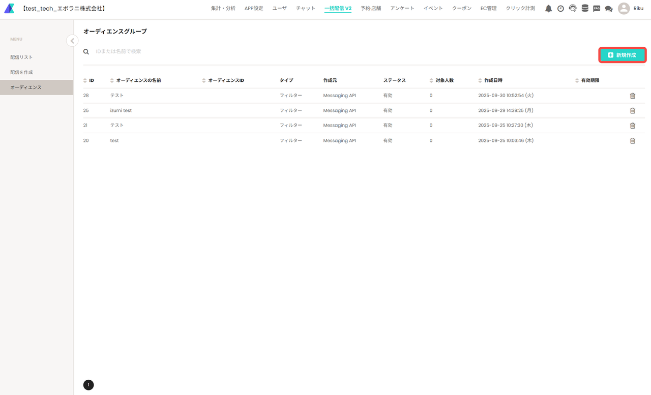This screenshot has width=651, height=395.
Task: Go to 配信リスト in sidebar
Action: [22, 57]
